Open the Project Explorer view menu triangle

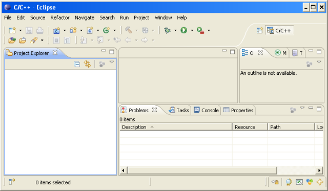(112, 62)
